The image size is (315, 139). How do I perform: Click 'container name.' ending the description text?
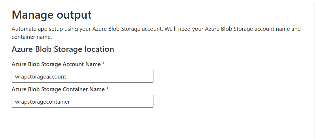tap(32, 37)
